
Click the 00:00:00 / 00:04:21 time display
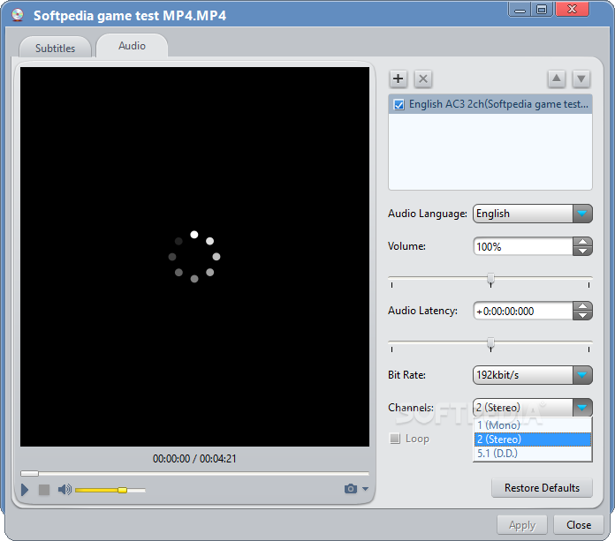(194, 458)
